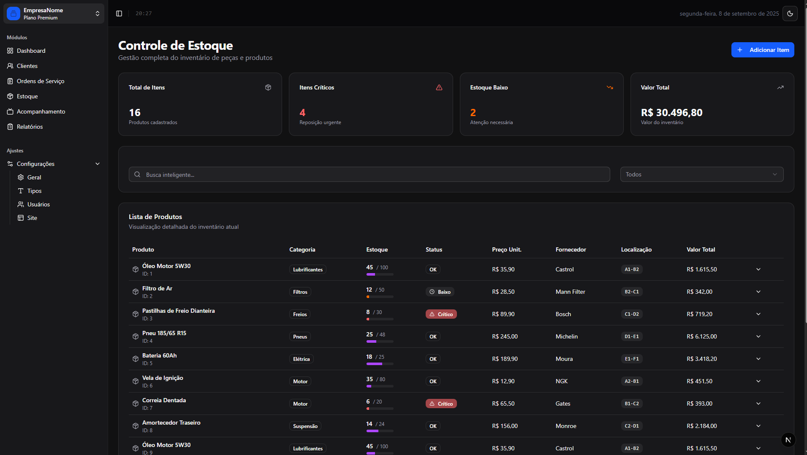Click the stock progress bar for Bateria 60Ah
Screen dimensions: 807x455
click(380, 364)
